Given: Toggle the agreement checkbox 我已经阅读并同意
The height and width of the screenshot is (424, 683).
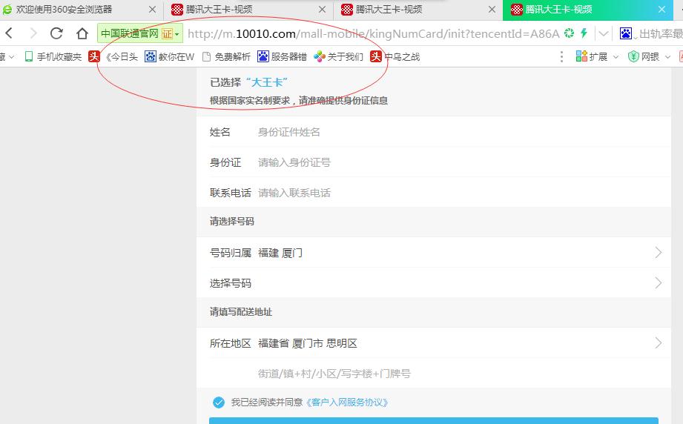Looking at the screenshot, I should pyautogui.click(x=219, y=403).
